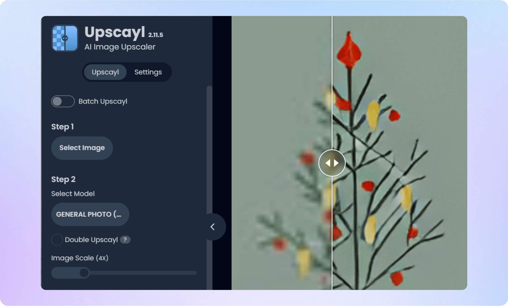Open the GENERAL PHOTO model dropdown
The height and width of the screenshot is (306, 508).
point(90,214)
